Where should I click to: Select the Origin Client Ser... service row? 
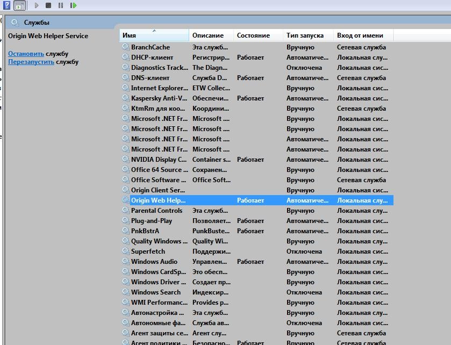tap(158, 190)
